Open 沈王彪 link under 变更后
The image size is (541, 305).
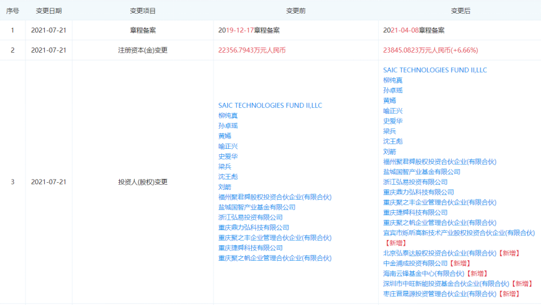pos(393,141)
